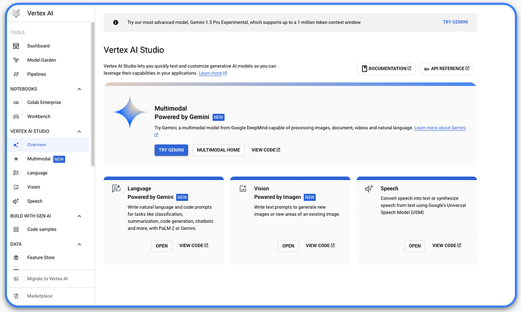Click the Dashboard icon in sidebar

(16, 45)
